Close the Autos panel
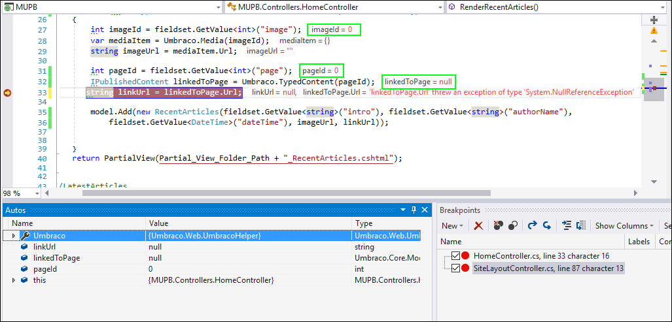672x322 pixels. click(425, 210)
